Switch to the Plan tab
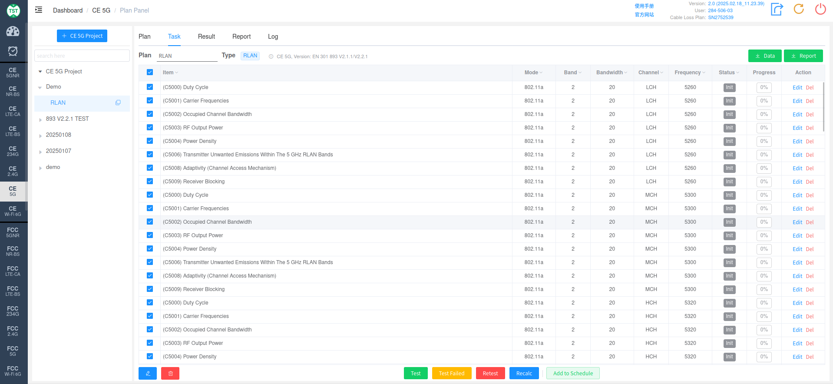The height and width of the screenshot is (384, 833). click(x=145, y=36)
